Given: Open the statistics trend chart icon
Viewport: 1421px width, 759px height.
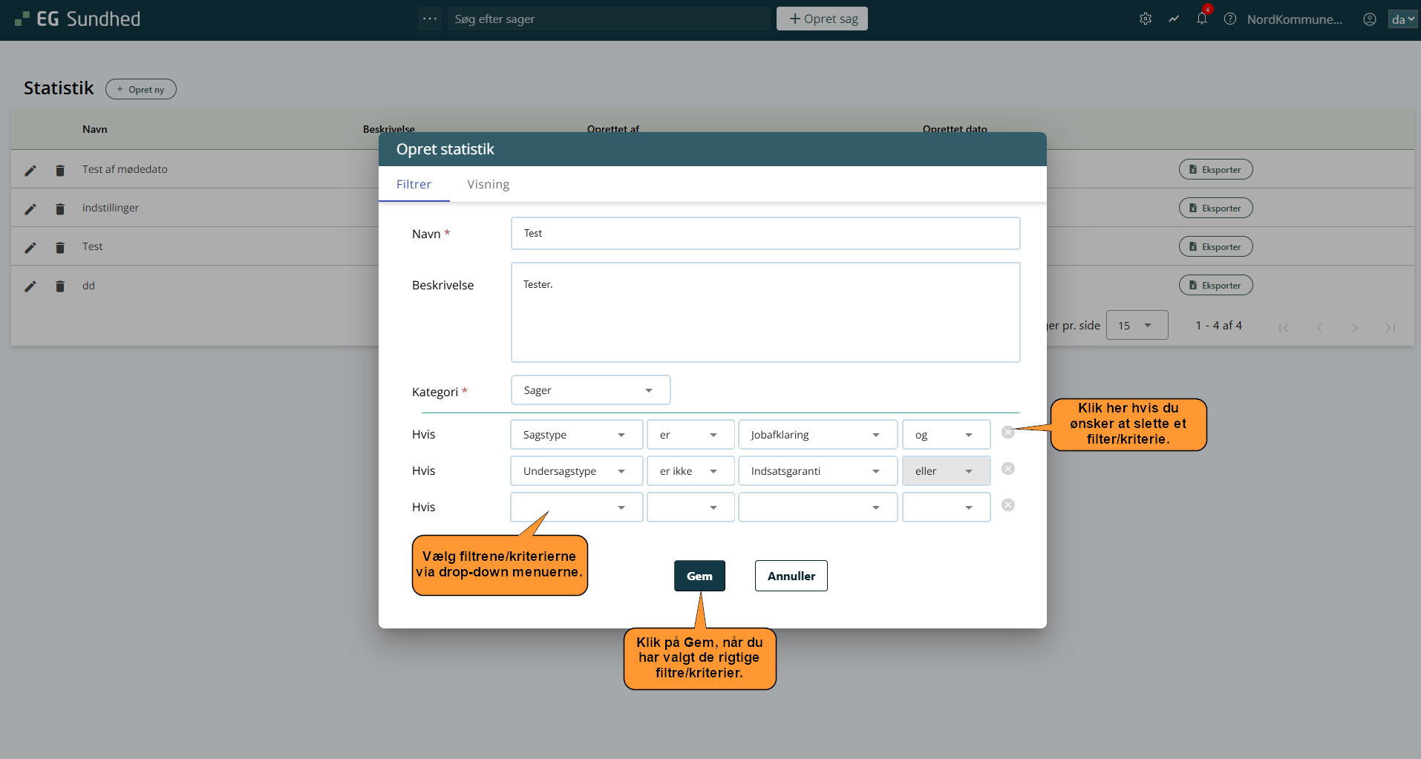Looking at the screenshot, I should (1174, 19).
